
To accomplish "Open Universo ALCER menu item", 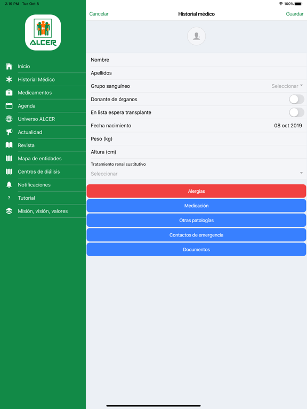I will point(36,119).
